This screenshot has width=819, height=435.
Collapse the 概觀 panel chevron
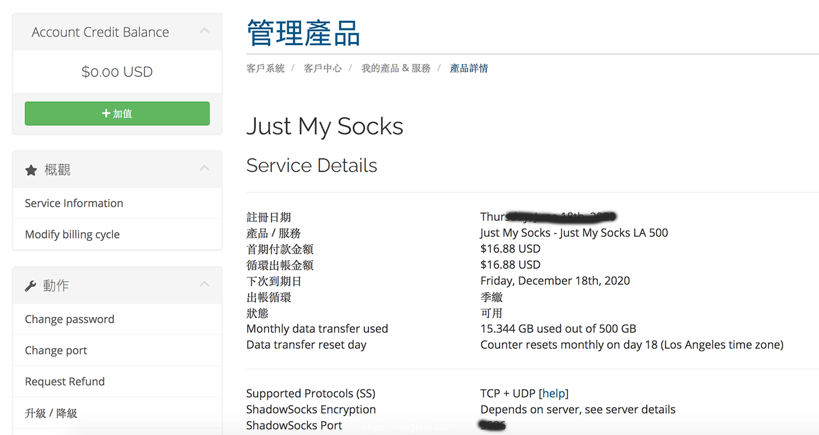click(204, 168)
